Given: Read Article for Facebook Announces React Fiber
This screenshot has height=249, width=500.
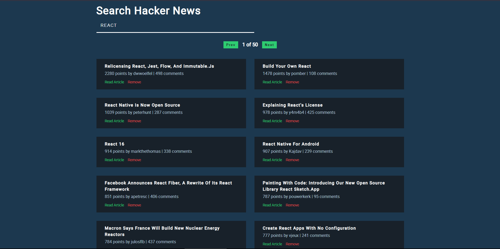Looking at the screenshot, I should click(114, 205).
